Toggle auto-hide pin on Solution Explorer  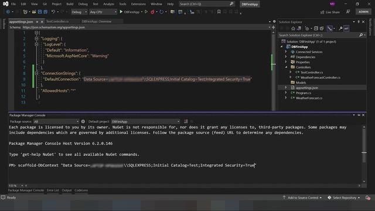359,22
